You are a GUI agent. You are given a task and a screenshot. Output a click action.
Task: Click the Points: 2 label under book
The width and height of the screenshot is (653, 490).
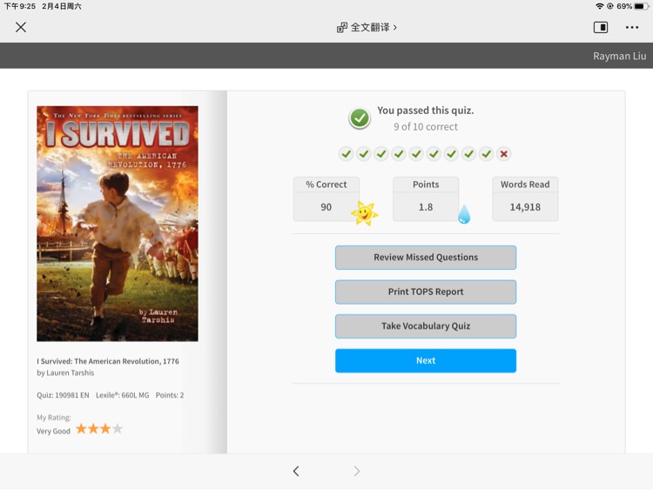pos(170,395)
